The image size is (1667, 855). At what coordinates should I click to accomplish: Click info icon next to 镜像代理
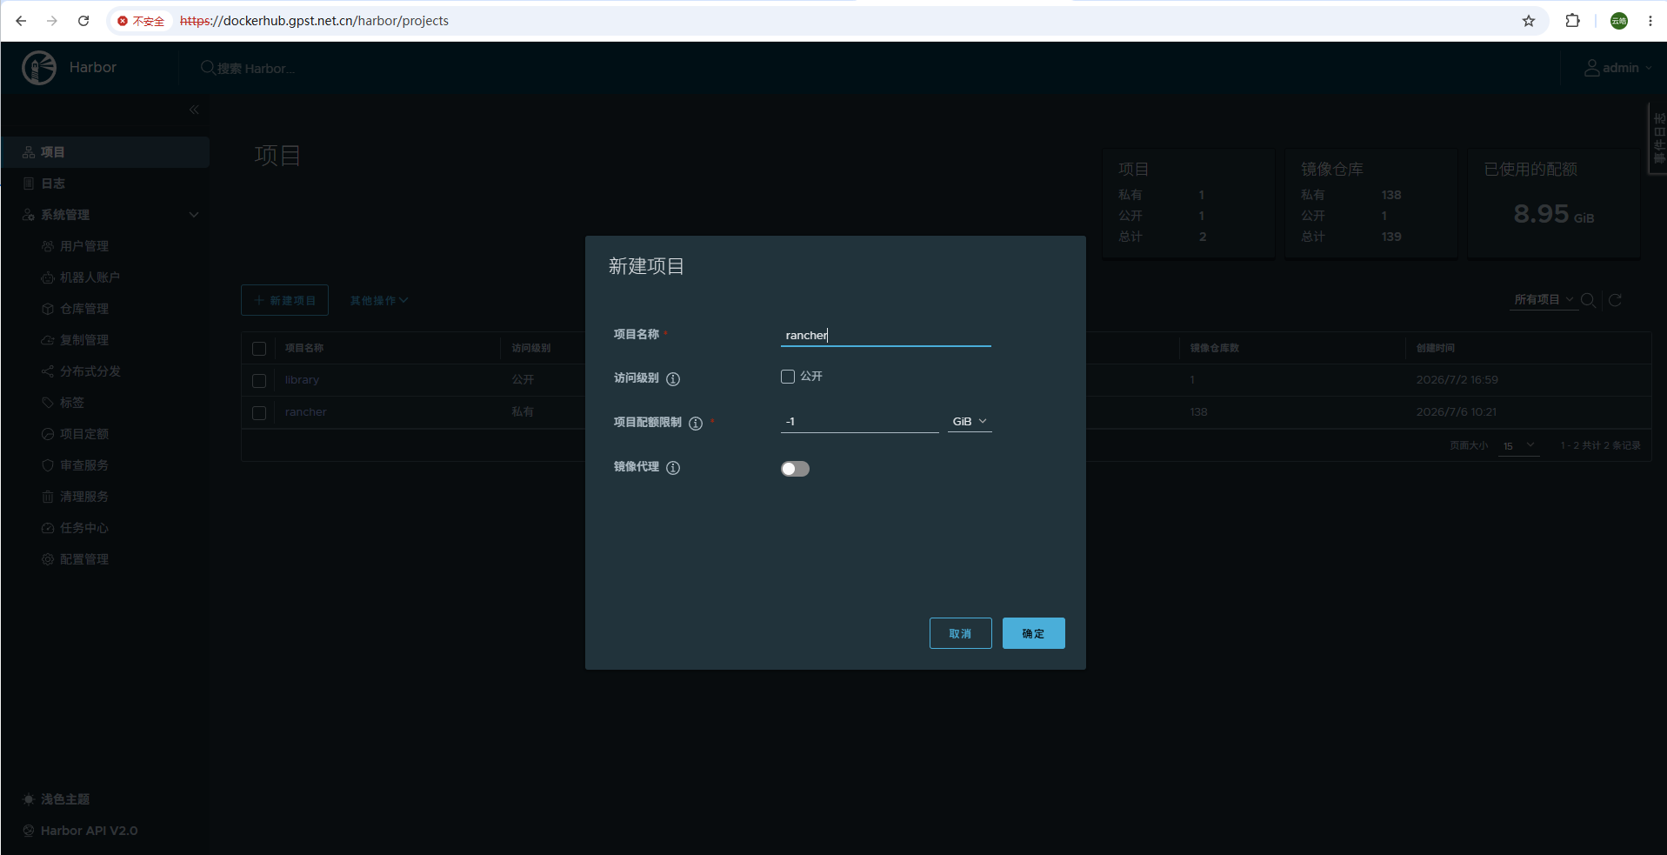pyautogui.click(x=673, y=468)
